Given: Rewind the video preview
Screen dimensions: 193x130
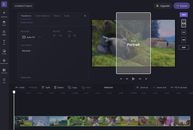Looking at the screenshot, I should point(127,79).
